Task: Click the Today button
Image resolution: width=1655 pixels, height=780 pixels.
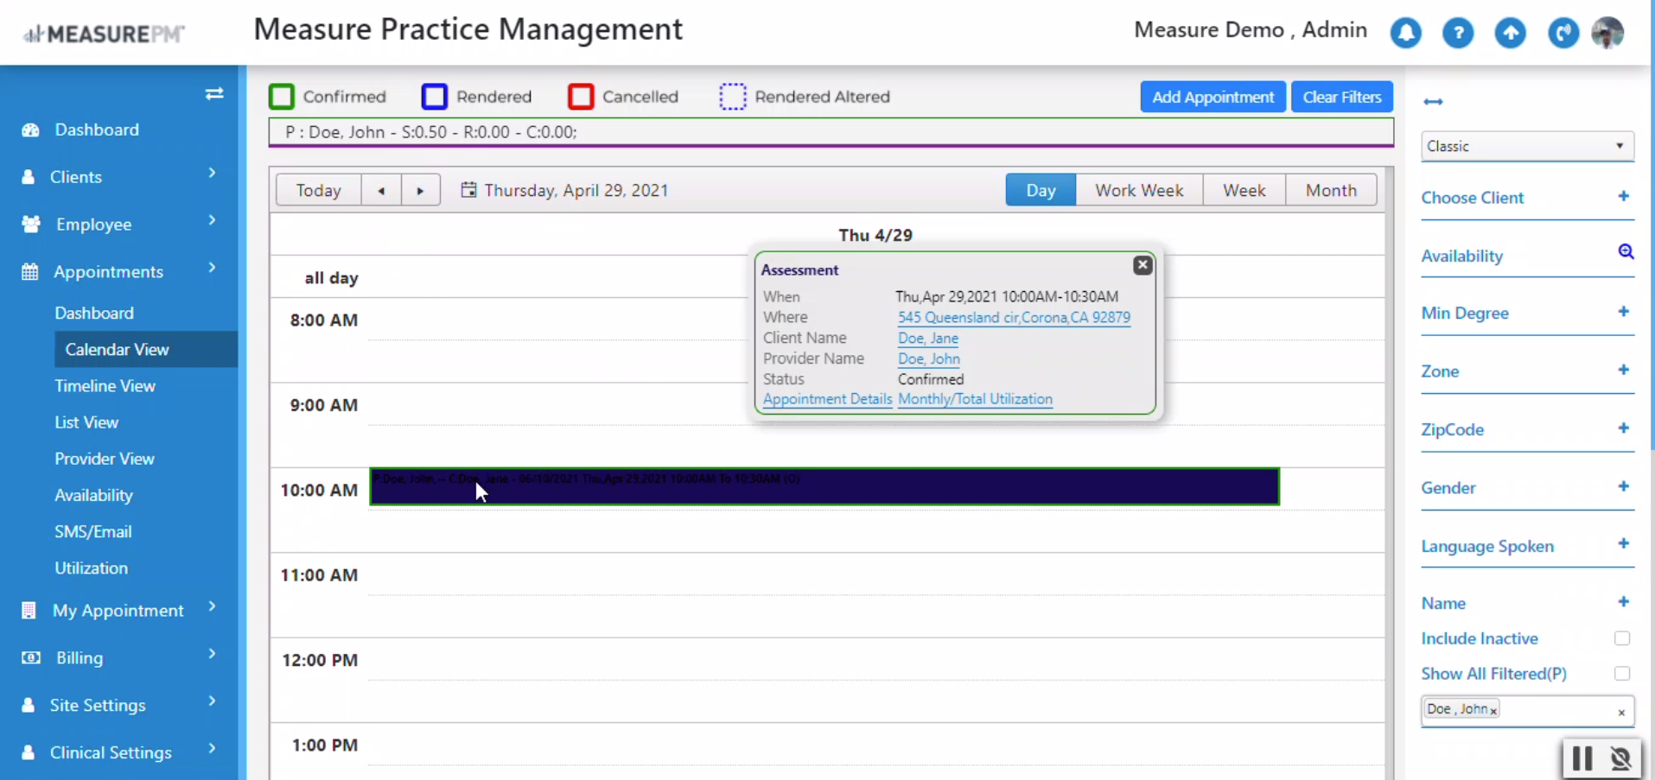Action: (318, 190)
